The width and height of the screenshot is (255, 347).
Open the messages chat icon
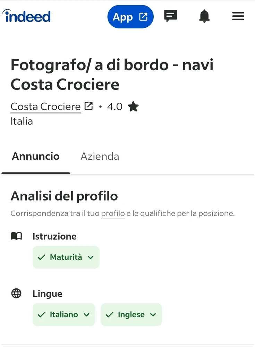coord(170,16)
